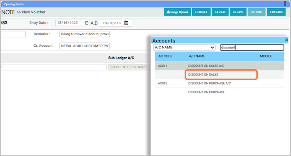Click F6 SAVE to save voucher

(238, 12)
